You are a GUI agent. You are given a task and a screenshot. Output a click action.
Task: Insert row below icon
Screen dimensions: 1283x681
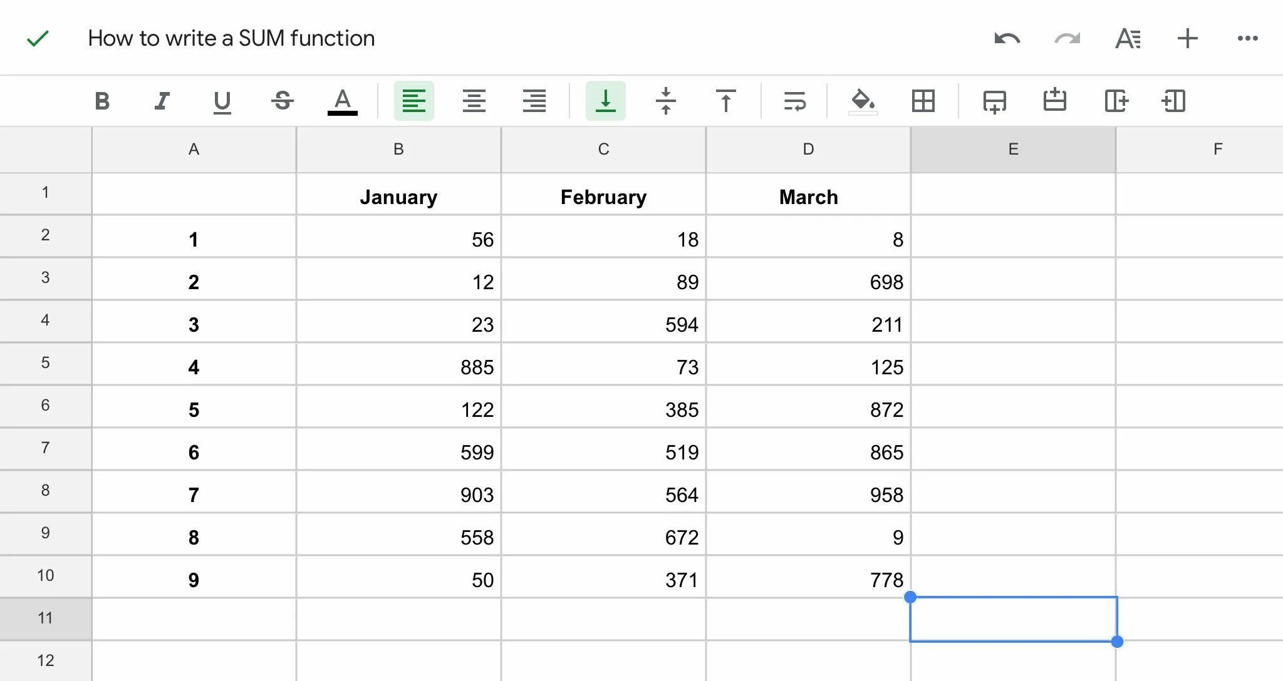pos(994,101)
